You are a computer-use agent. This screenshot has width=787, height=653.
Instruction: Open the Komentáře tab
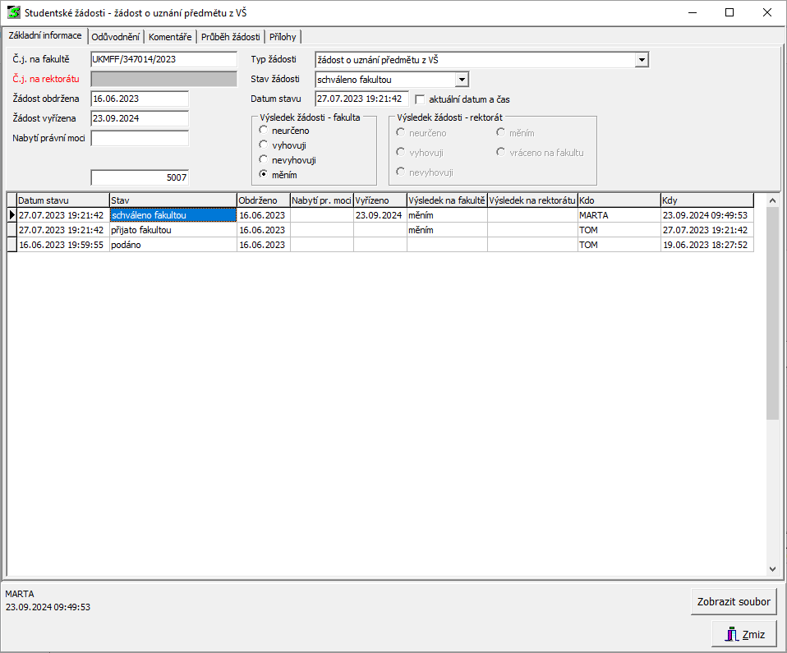[x=170, y=37]
